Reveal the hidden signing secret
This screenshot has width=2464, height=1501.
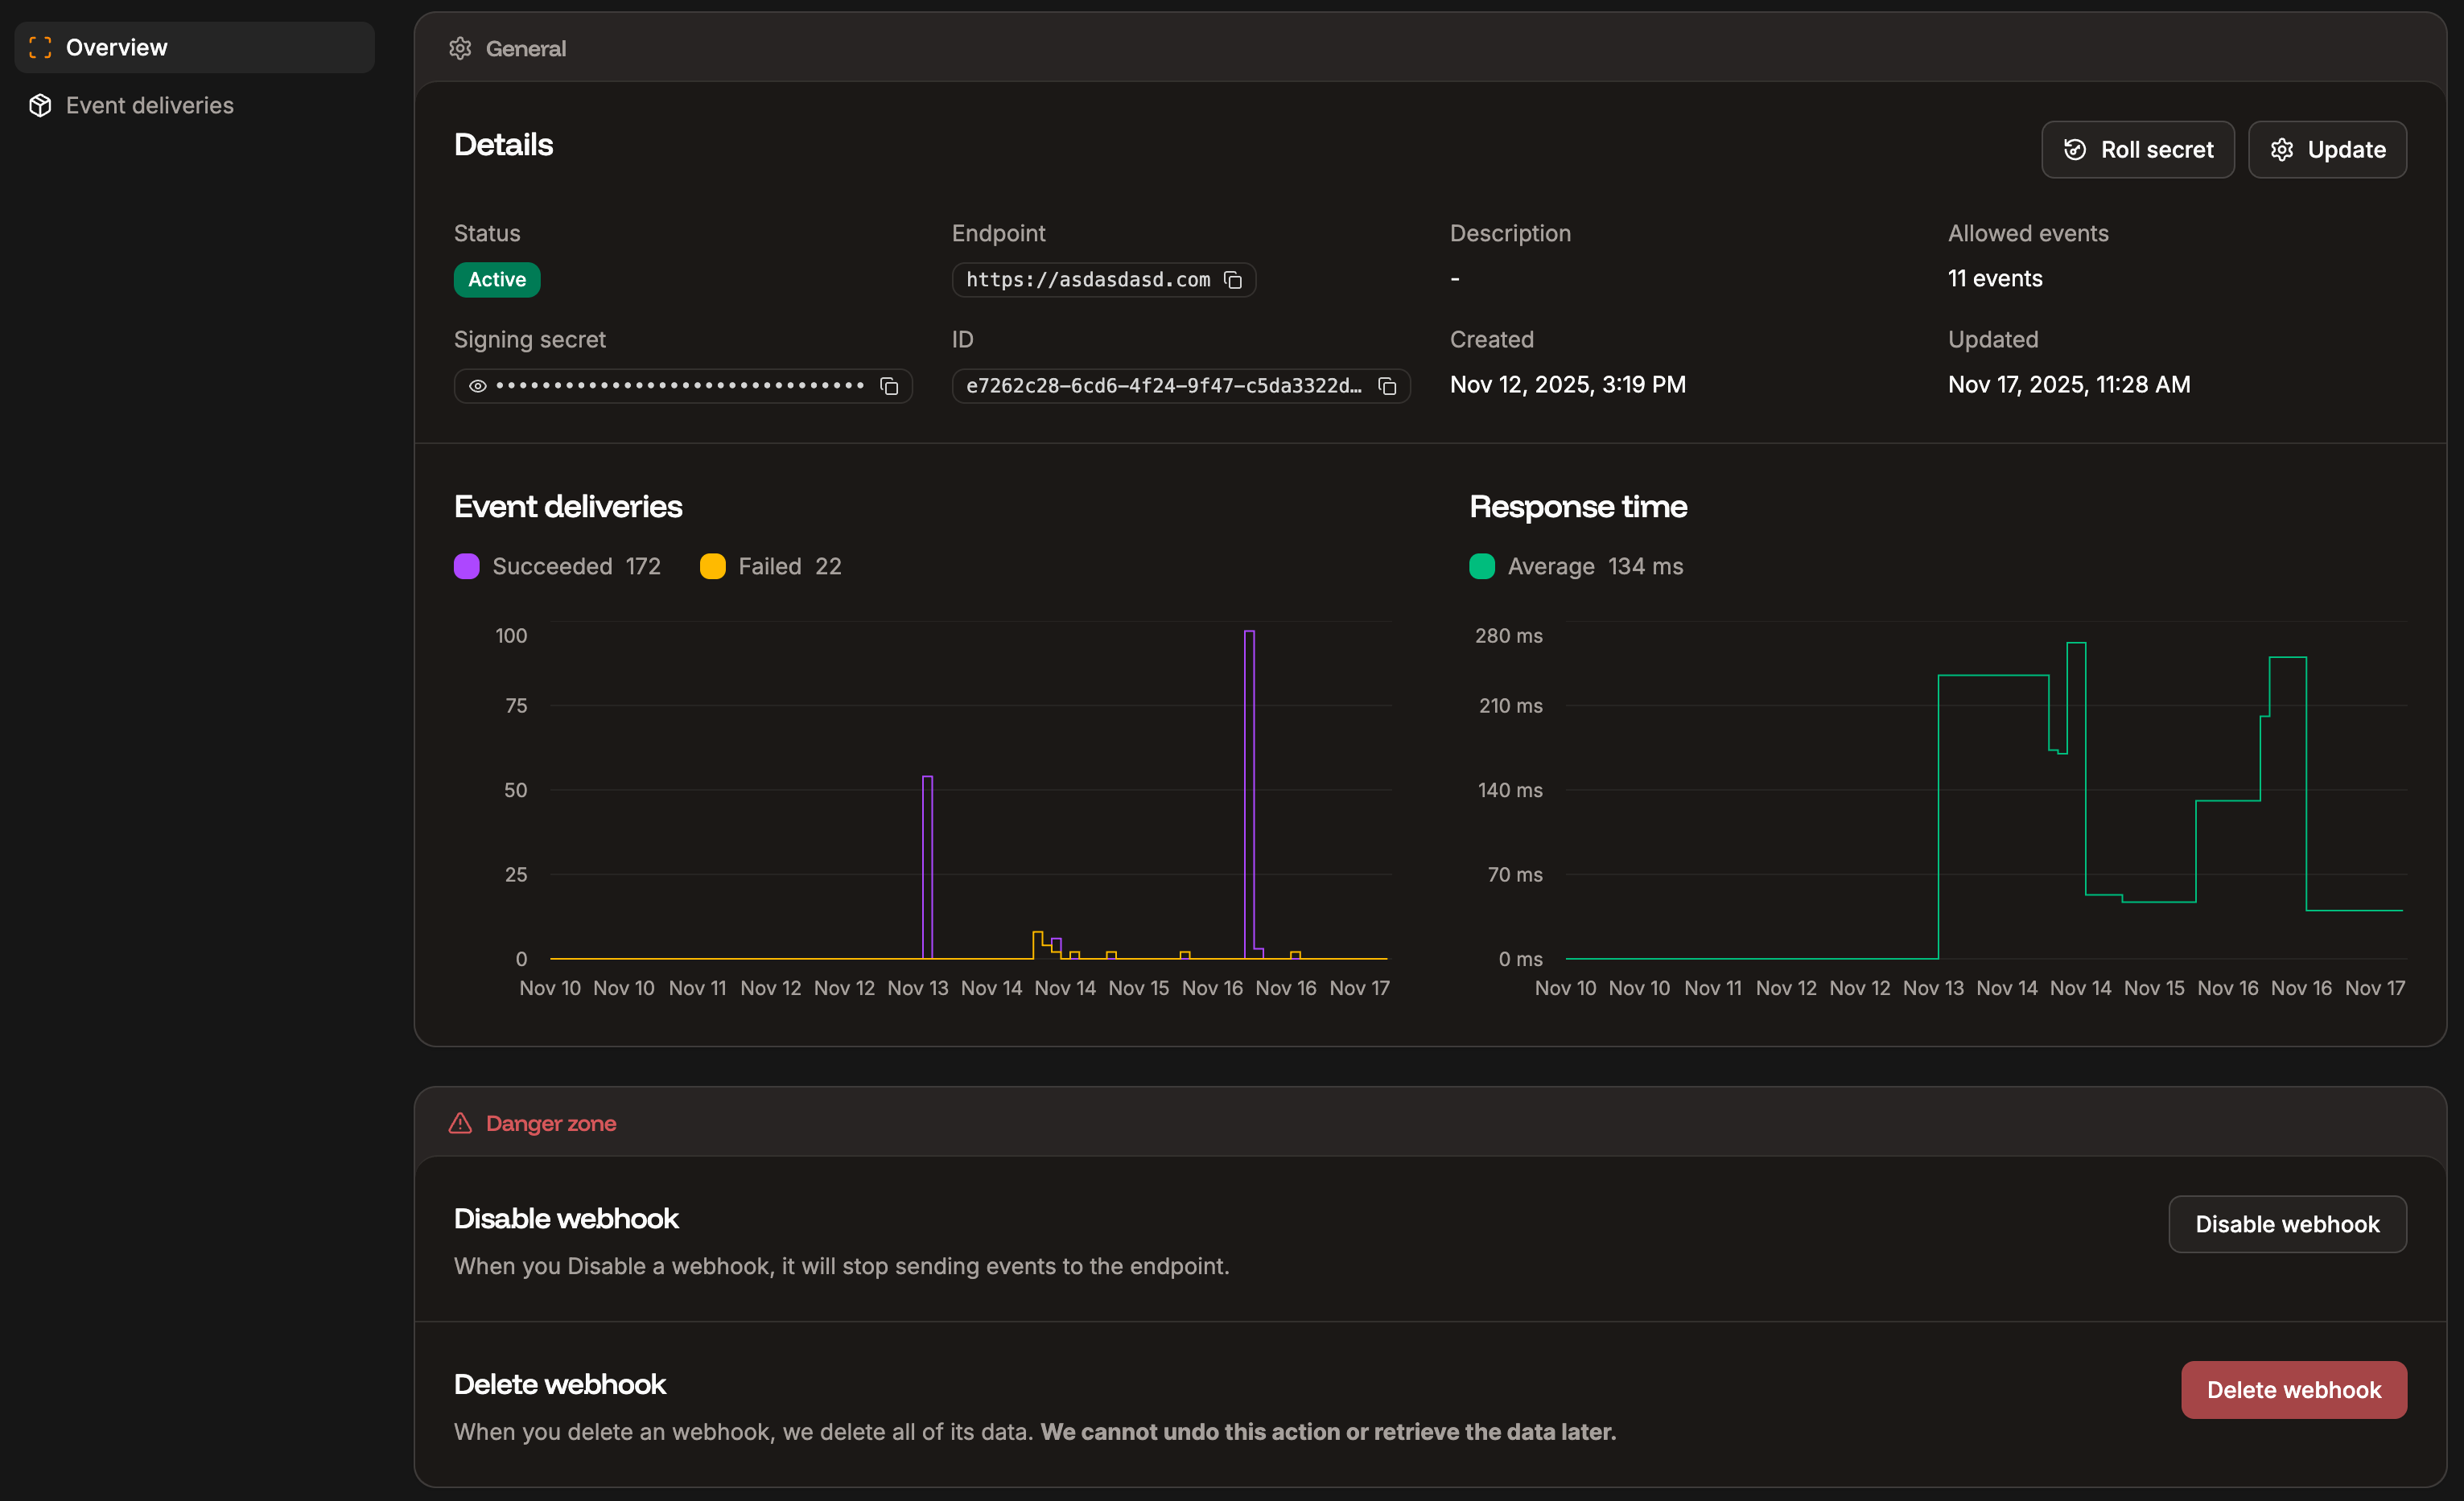pos(477,386)
